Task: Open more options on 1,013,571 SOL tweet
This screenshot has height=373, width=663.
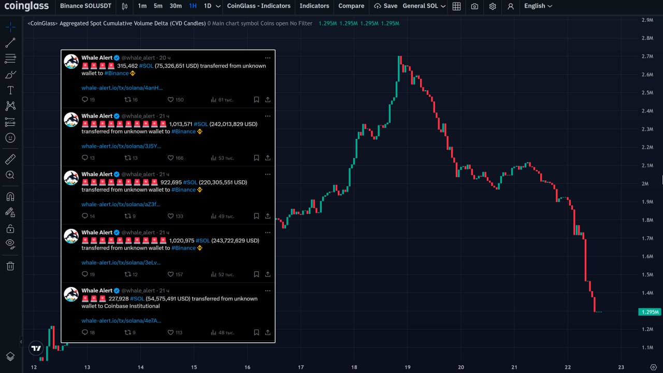Action: [268, 116]
